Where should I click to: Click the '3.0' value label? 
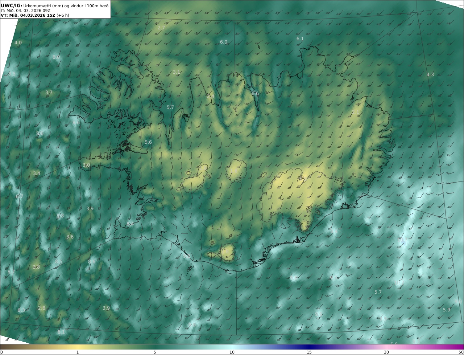click(86, 165)
